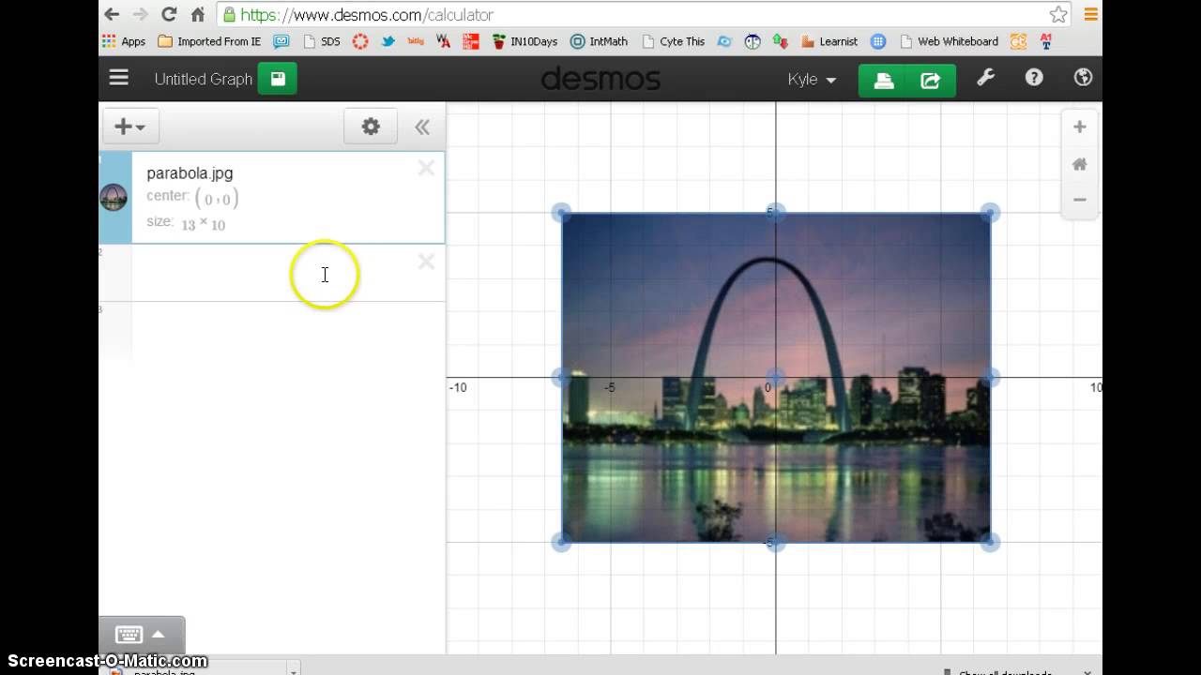Reset graph to default zoom home icon
1201x675 pixels.
[x=1079, y=164]
